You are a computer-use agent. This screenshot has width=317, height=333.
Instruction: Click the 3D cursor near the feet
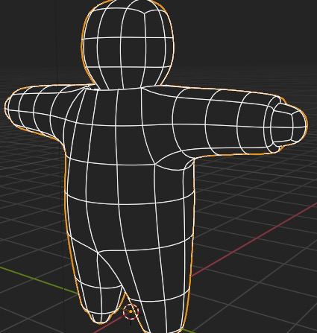(131, 312)
